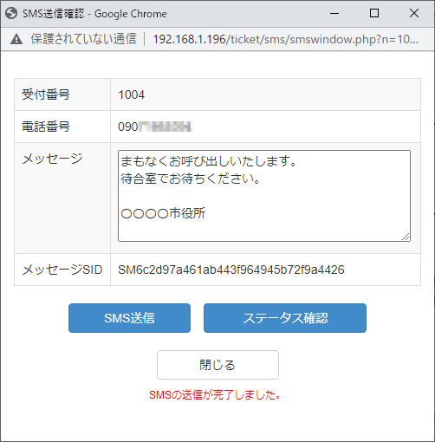Close the Chrome popup window
This screenshot has width=435, height=442.
414,13
